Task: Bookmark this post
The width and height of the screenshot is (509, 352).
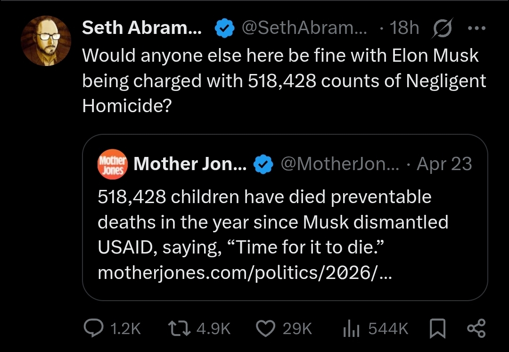Action: 438,328
